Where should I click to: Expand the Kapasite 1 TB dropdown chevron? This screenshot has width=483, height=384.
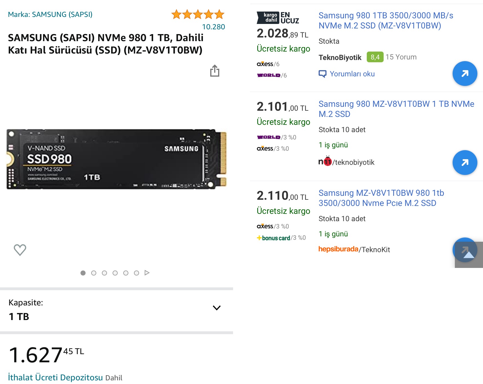click(217, 308)
